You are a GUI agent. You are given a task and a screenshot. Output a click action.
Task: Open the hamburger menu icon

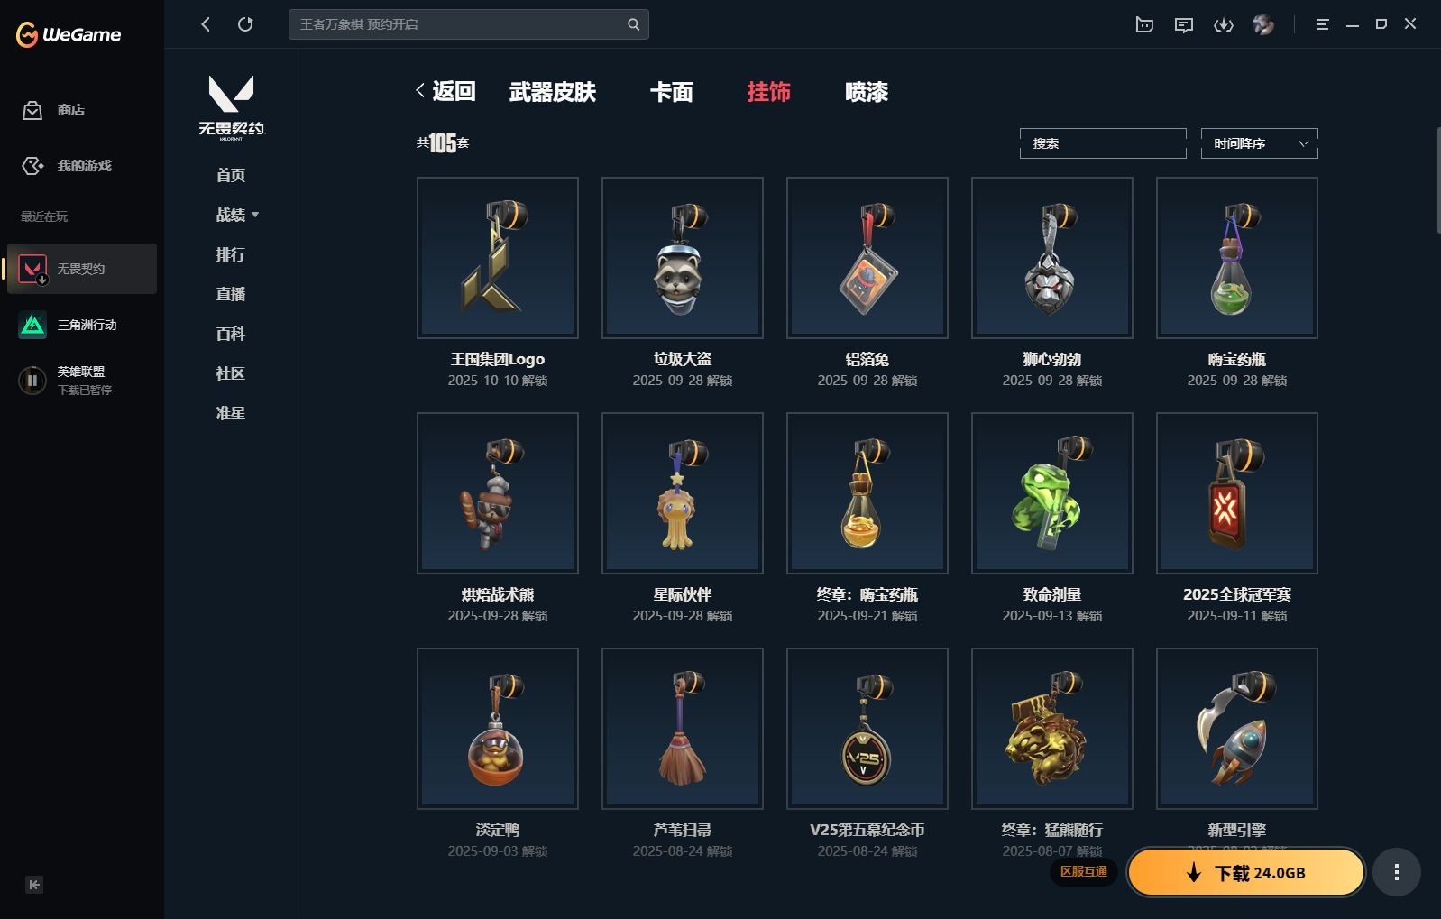point(1322,25)
